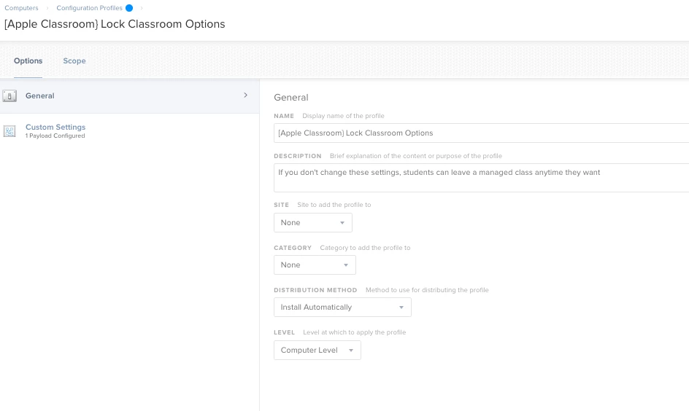Screen dimensions: 689x411
Task: Open the Site dropdown
Action: point(312,223)
